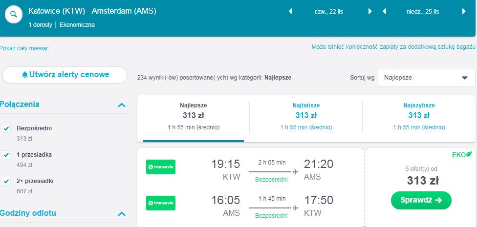Go to next return date arrow

(x=464, y=12)
